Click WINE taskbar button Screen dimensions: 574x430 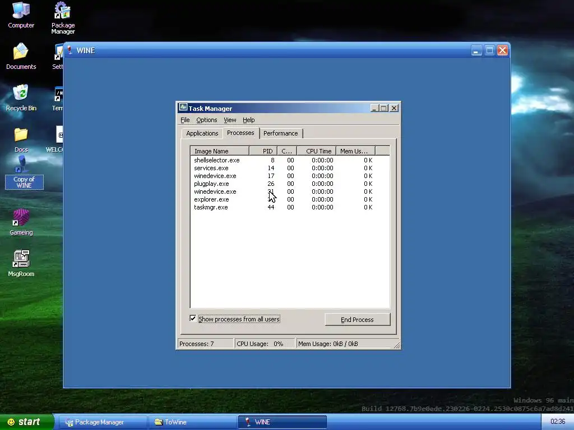pos(282,422)
